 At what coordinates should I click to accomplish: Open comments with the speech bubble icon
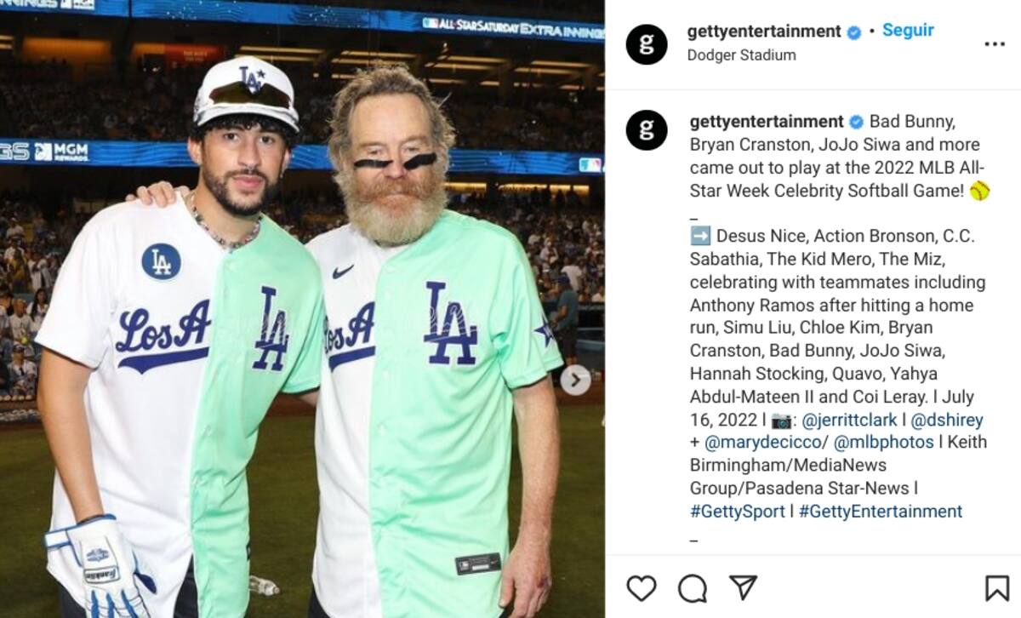[693, 588]
